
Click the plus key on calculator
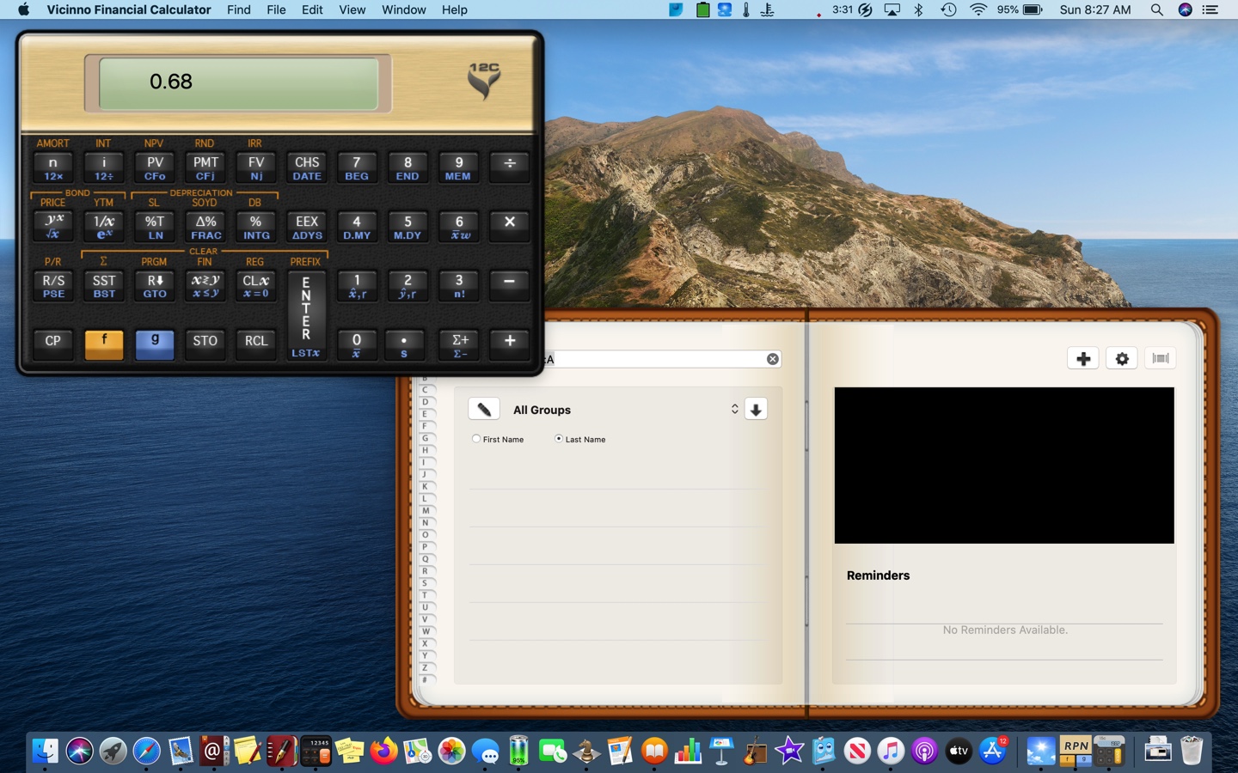510,344
